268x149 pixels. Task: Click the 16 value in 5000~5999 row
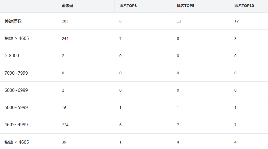point(64,108)
